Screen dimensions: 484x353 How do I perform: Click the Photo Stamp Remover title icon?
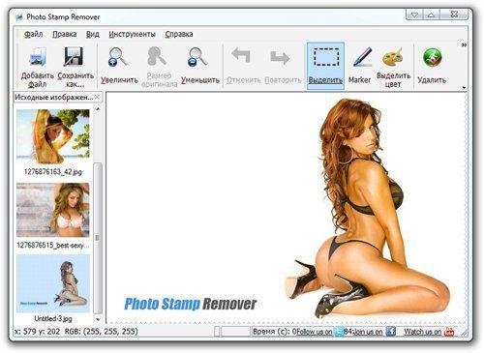18,17
